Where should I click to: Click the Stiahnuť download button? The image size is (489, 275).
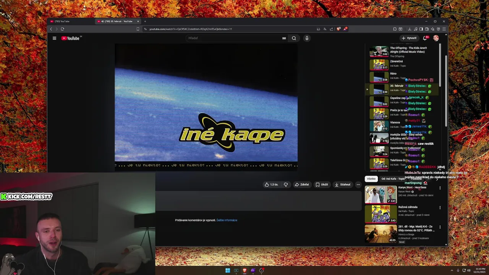(343, 184)
